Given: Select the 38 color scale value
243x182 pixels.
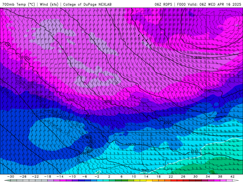Looking at the screenshot, I should point(220,177).
